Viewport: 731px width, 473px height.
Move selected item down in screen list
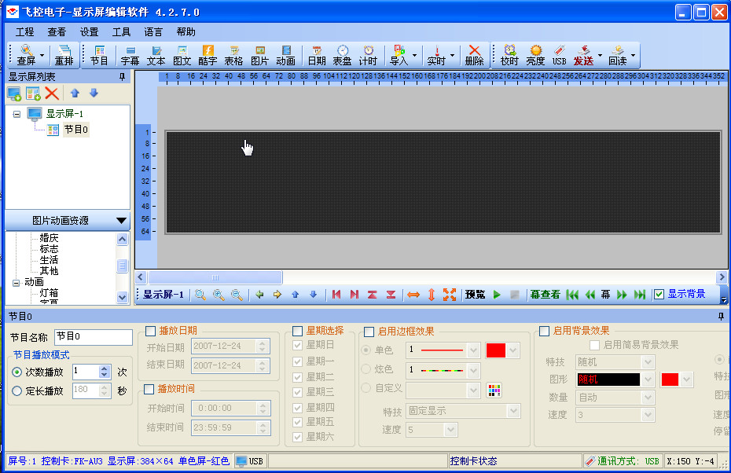tap(94, 93)
